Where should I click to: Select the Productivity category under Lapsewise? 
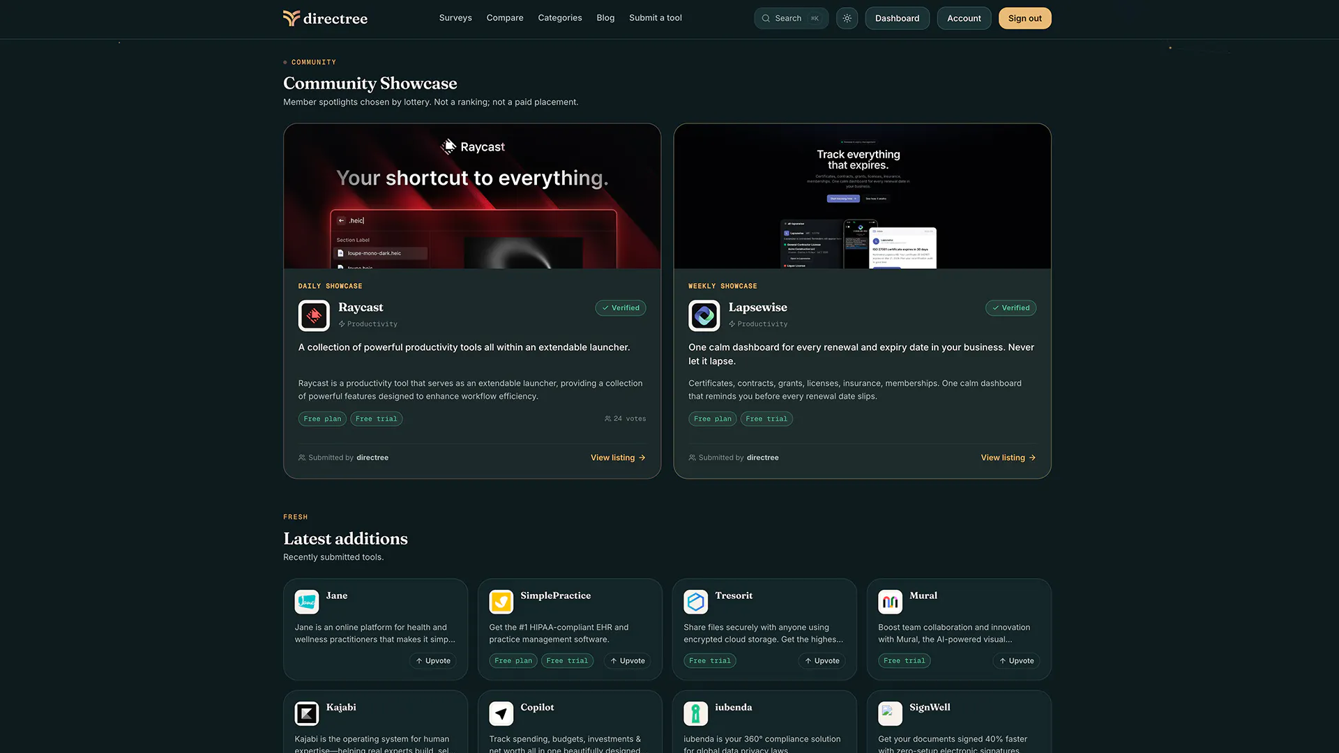click(758, 324)
